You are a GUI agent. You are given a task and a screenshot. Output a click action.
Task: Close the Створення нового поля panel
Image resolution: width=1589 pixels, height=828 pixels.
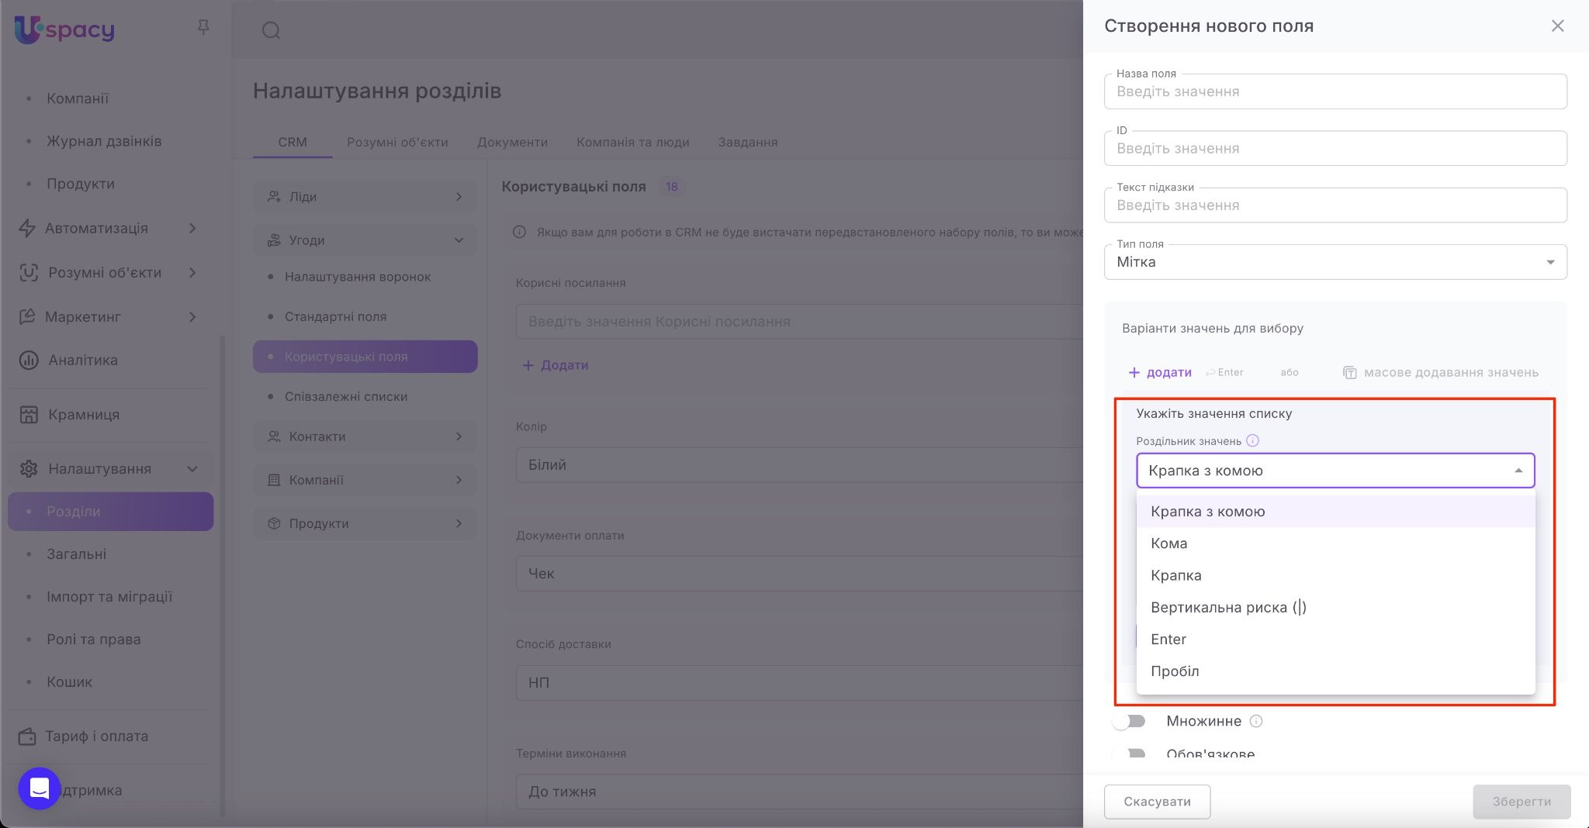point(1557,26)
